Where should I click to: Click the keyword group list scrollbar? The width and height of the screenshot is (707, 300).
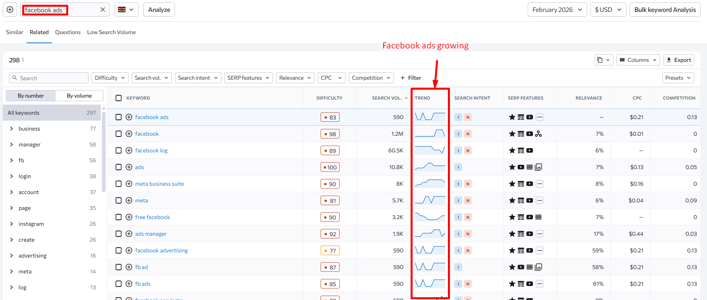tap(104, 151)
